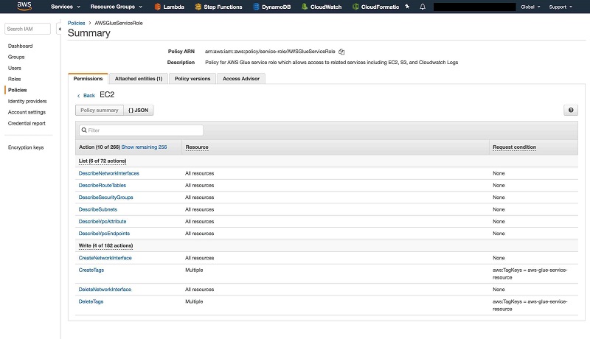Screen dimensions: 590x339
Task: Open the DescribeRouteTables action link
Action: click(103, 185)
